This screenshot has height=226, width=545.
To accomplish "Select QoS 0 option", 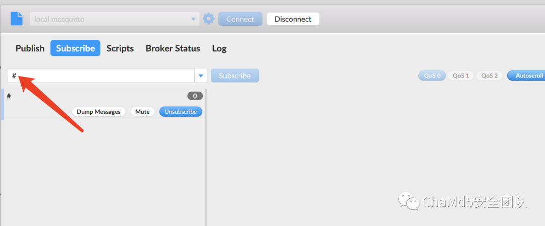I will 432,76.
